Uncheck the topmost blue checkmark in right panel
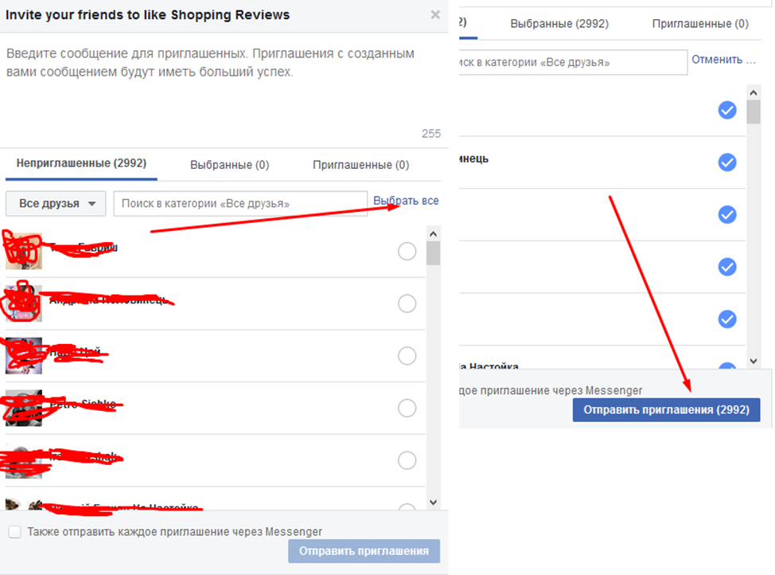775x575 pixels. click(727, 110)
